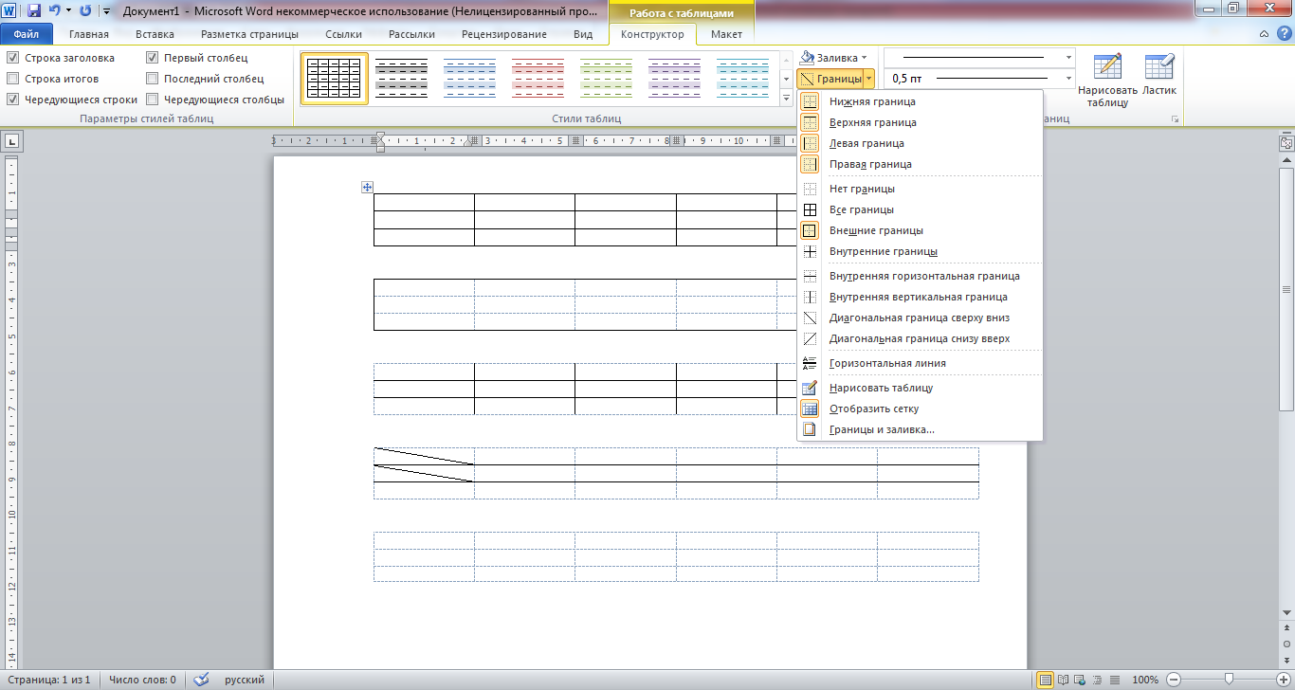Switch to the Рассылки tab

(411, 34)
